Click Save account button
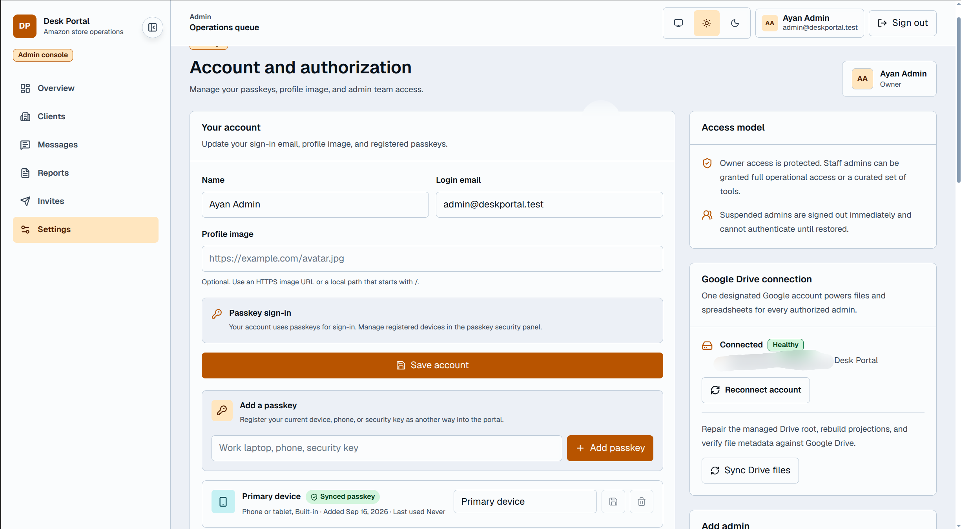The width and height of the screenshot is (961, 529). point(432,365)
